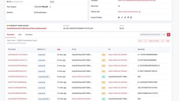Viewport: 179px width, 101px height.
Task: Open transaction hash 0xe315bb3bd1d1e24112
Action: [x=18, y=60]
